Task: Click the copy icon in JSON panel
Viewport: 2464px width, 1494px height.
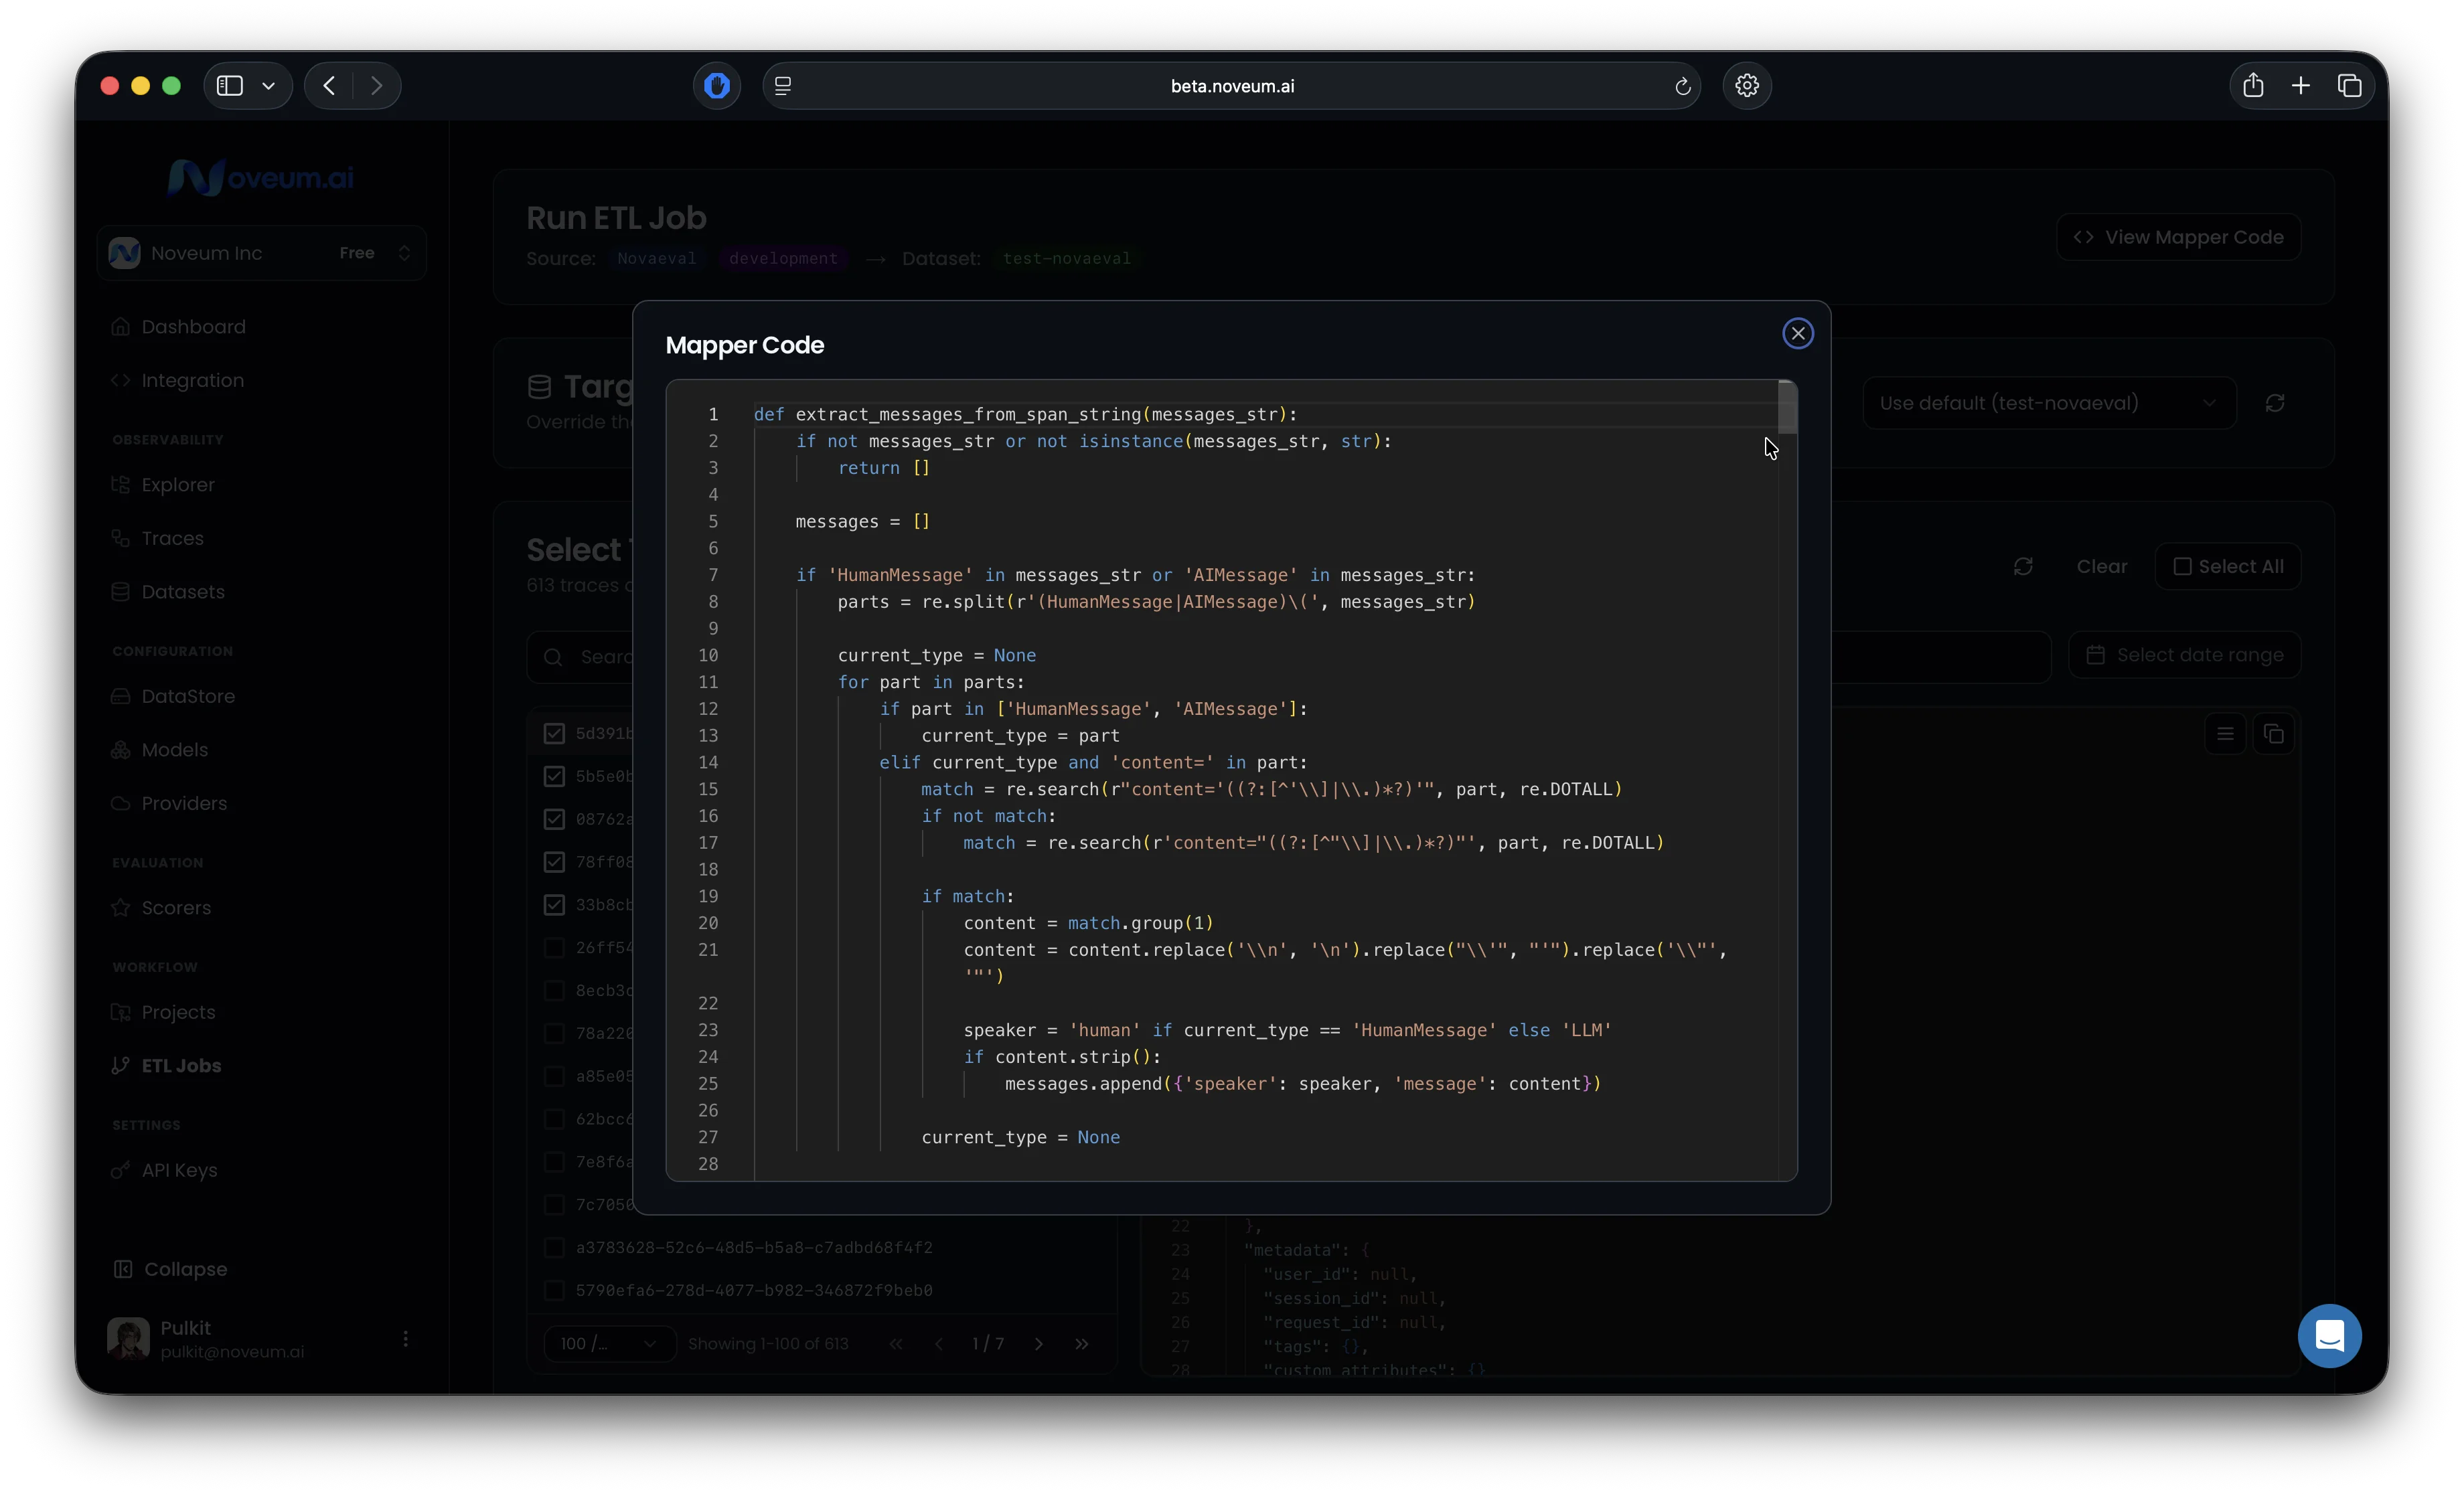Action: pos(2273,734)
